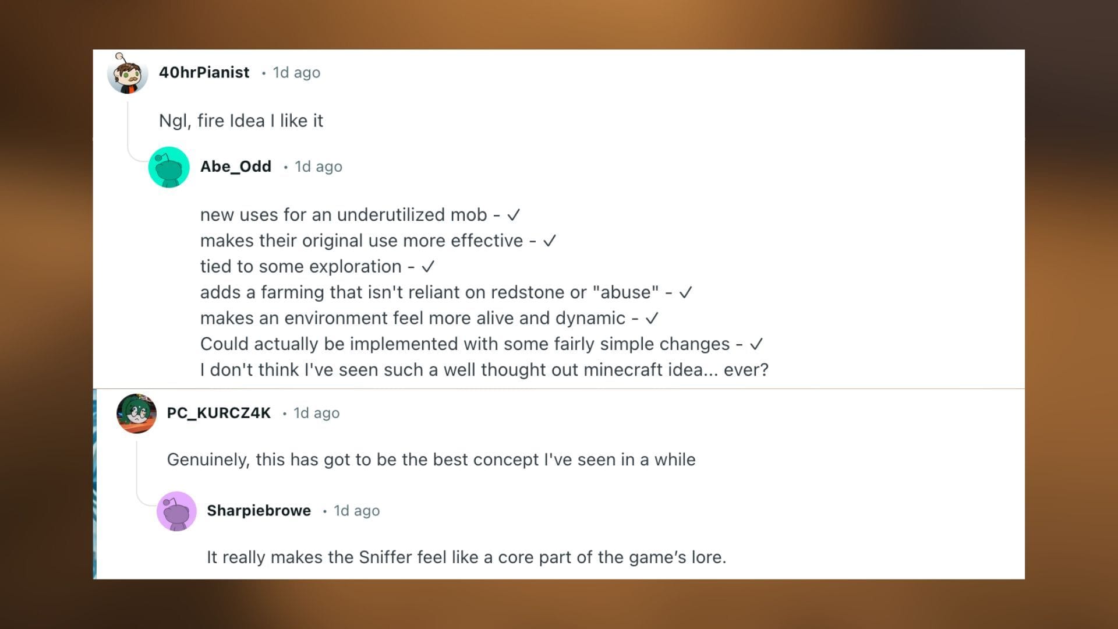Image resolution: width=1118 pixels, height=629 pixels.
Task: Open PC_KURCZ4K's profile avatar
Action: pos(137,414)
